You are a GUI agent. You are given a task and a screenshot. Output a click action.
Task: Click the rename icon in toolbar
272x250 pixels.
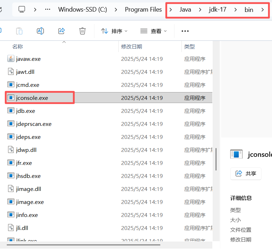point(40,31)
